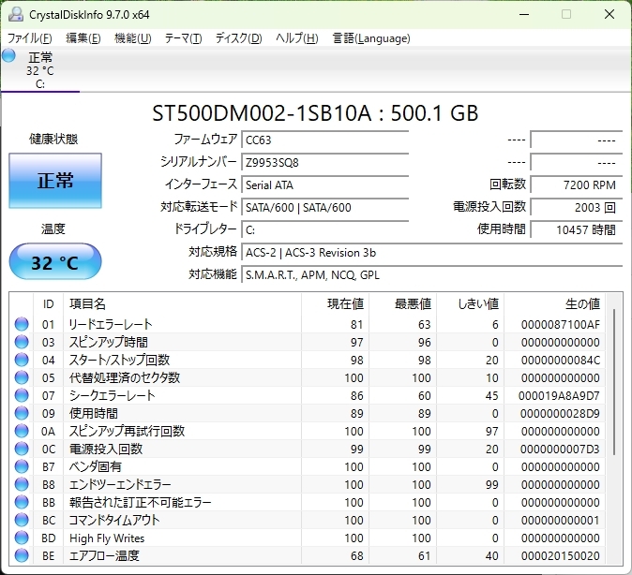Click the status orb for BE エアフロー温度
This screenshot has width=632, height=575.
[x=22, y=555]
